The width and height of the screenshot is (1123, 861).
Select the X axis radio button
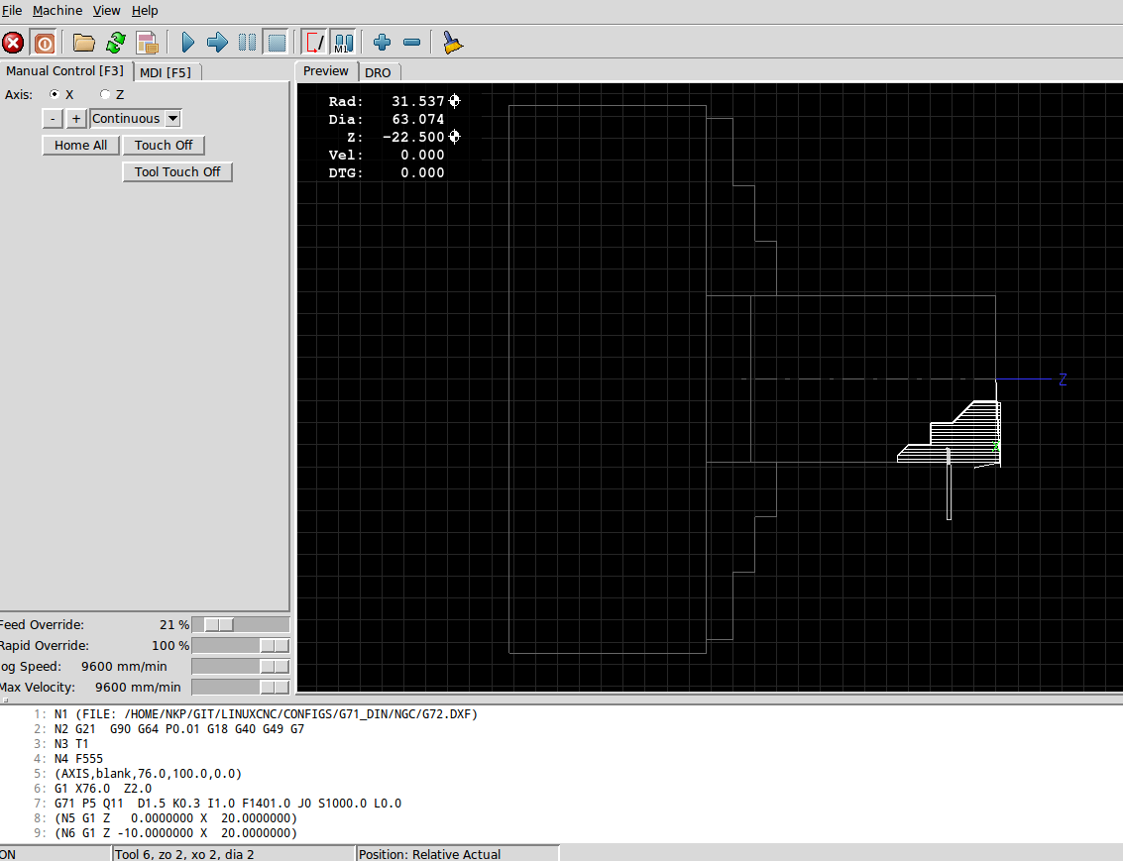[55, 94]
